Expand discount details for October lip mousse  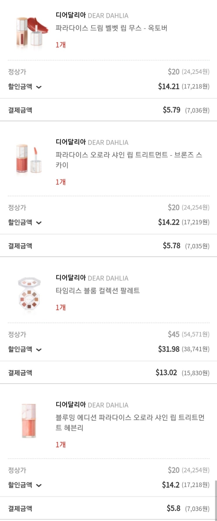click(x=39, y=87)
